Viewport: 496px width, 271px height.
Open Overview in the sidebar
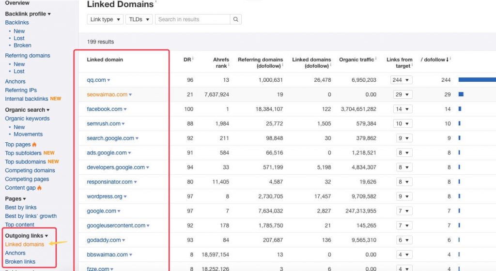point(17,3)
